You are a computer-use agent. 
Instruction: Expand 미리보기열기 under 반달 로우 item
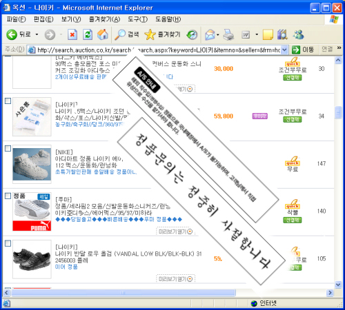tap(175, 279)
